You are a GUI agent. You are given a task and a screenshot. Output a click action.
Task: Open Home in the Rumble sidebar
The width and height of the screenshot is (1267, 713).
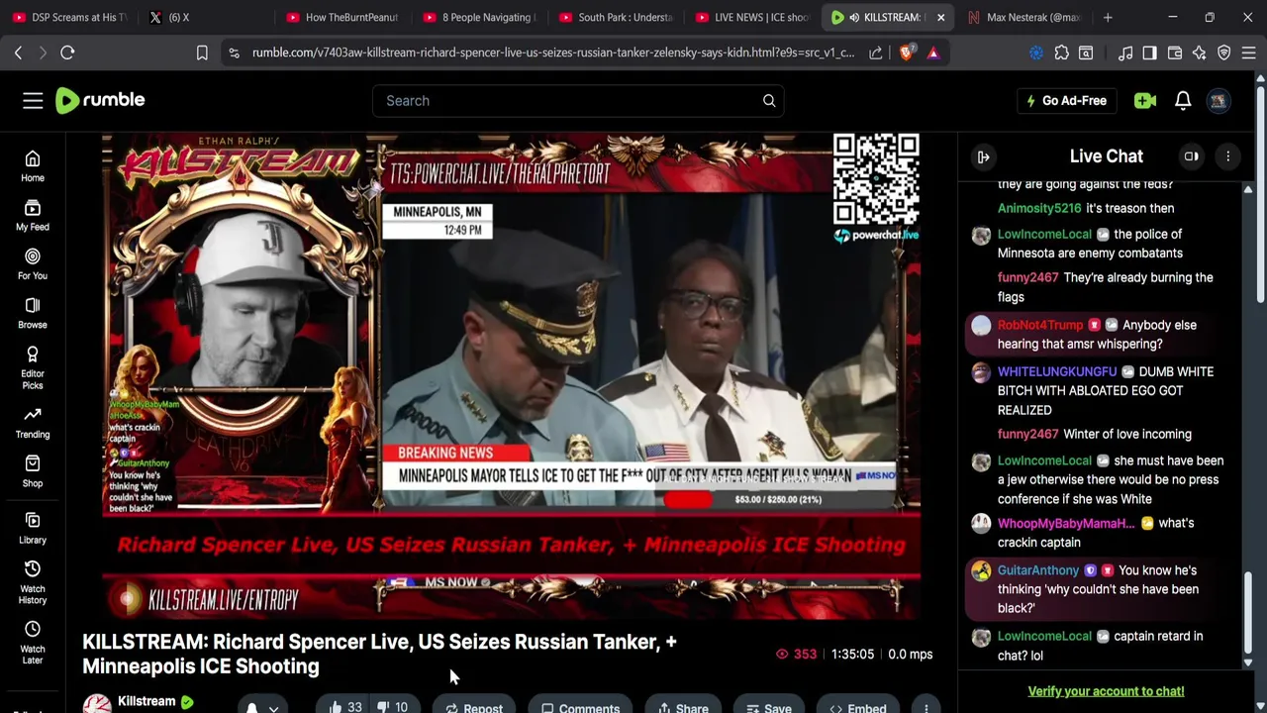[x=33, y=166]
